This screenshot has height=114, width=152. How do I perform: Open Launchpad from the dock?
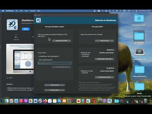click(11, 101)
